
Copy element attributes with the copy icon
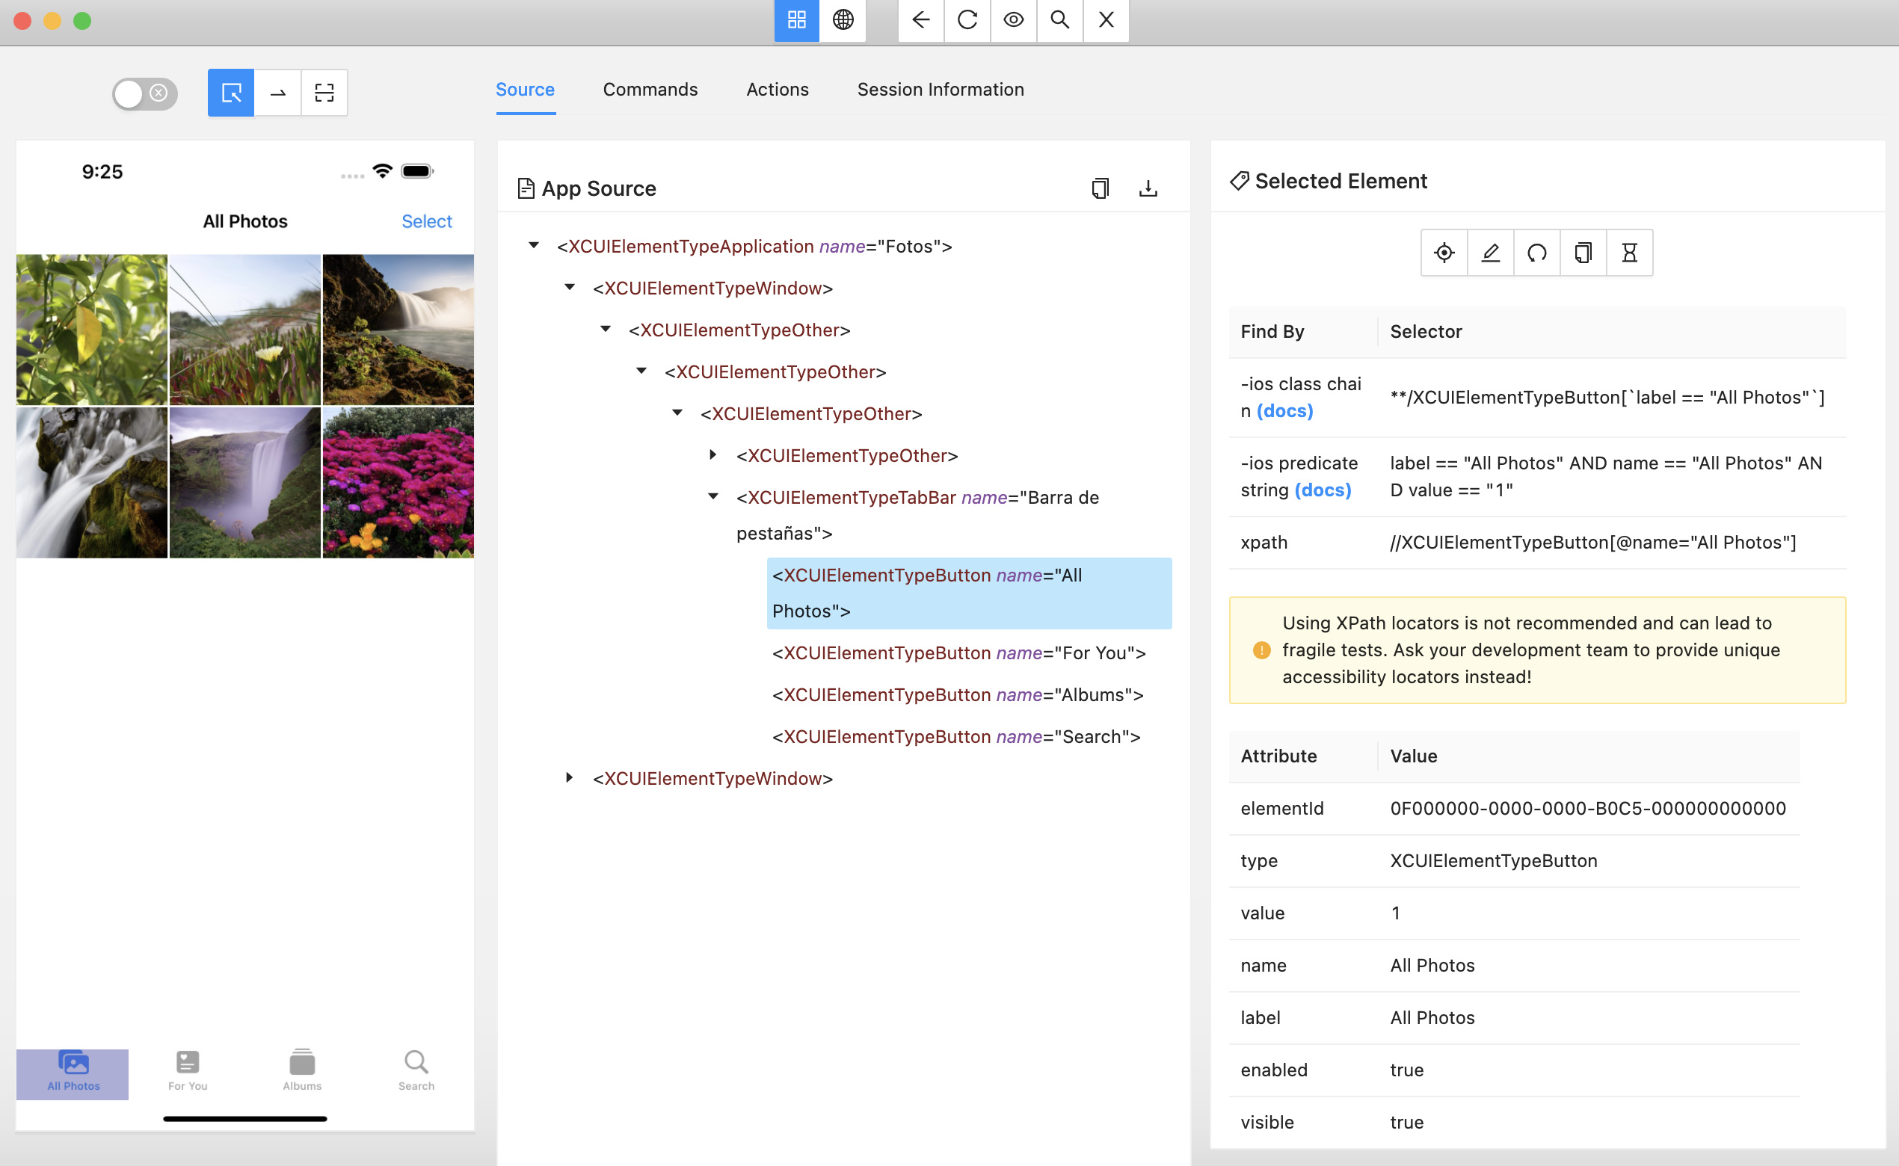click(1583, 252)
